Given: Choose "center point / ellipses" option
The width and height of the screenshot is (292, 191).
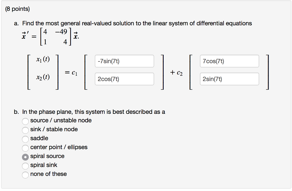Looking at the screenshot, I should pos(25,147).
